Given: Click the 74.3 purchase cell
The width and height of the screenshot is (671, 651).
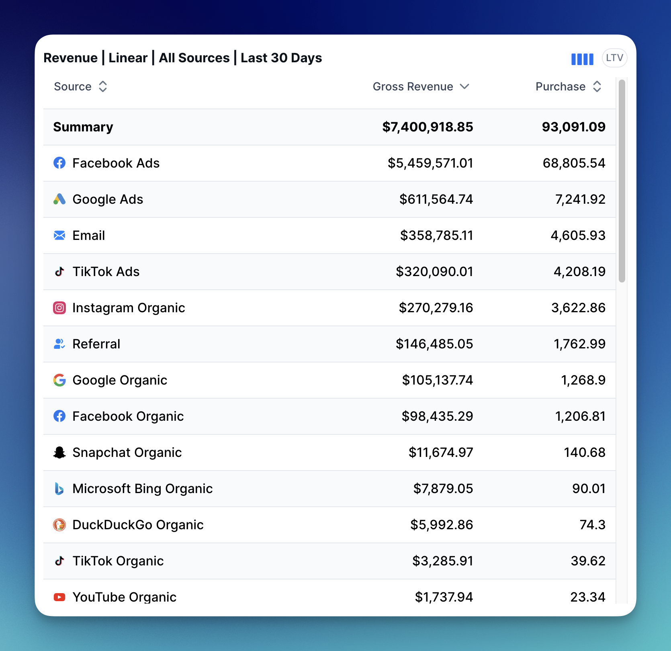Looking at the screenshot, I should coord(592,525).
